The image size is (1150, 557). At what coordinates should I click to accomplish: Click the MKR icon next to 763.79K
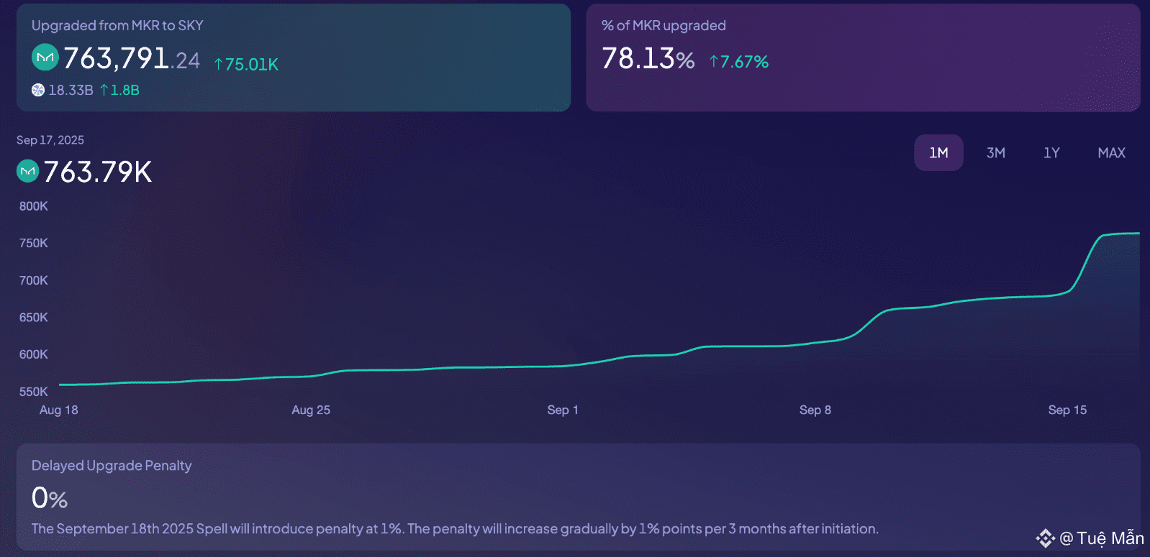pyautogui.click(x=27, y=171)
